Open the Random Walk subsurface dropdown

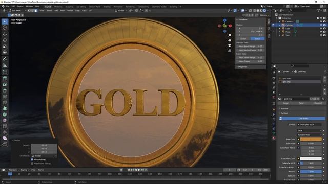pos(310,135)
